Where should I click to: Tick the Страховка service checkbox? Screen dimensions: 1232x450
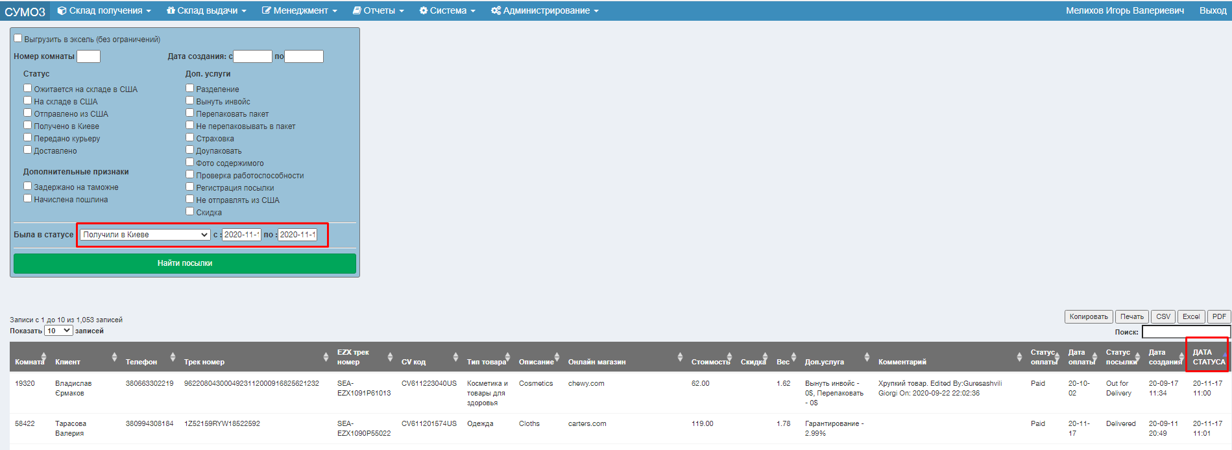[190, 137]
